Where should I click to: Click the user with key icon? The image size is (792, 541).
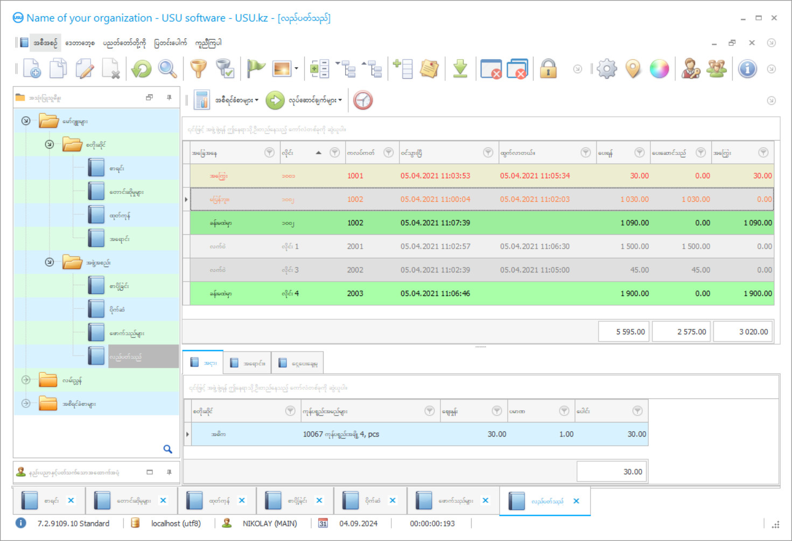tap(690, 69)
